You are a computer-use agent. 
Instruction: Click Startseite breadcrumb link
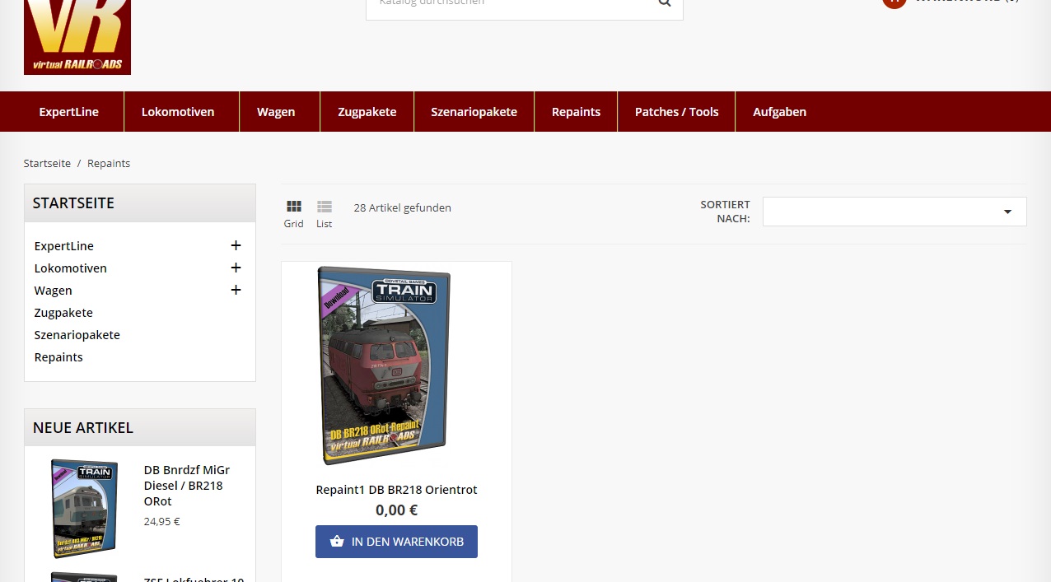point(47,164)
